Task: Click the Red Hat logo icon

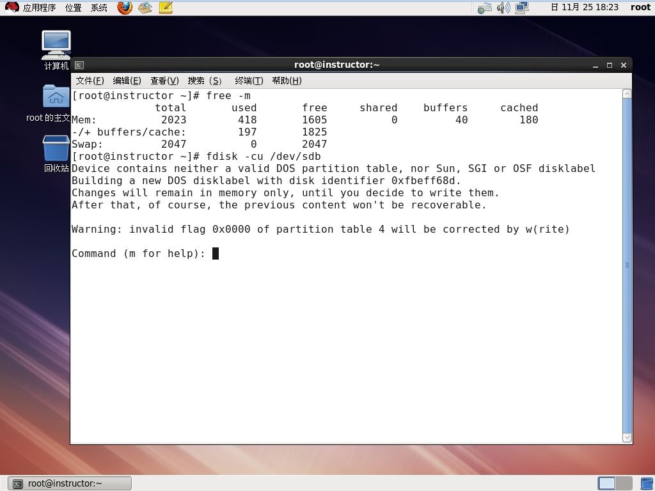Action: [x=12, y=8]
